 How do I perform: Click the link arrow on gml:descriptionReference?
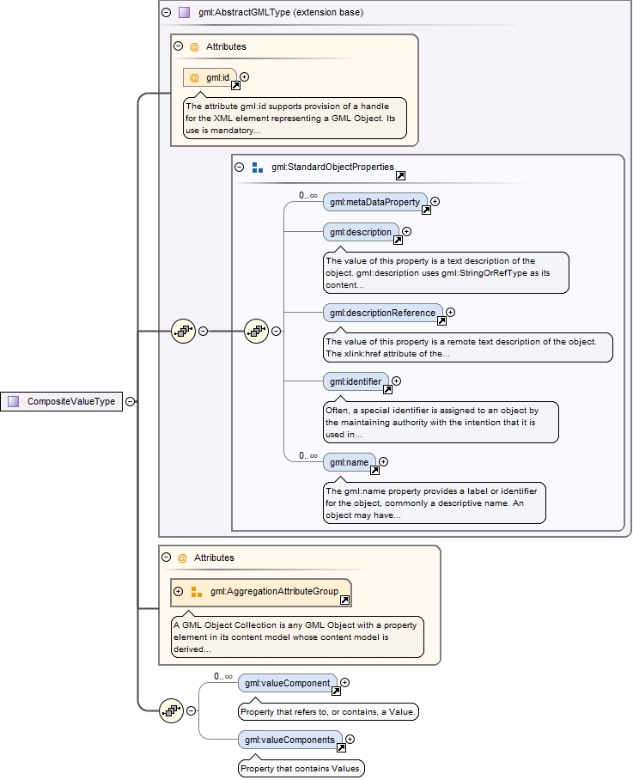[441, 320]
